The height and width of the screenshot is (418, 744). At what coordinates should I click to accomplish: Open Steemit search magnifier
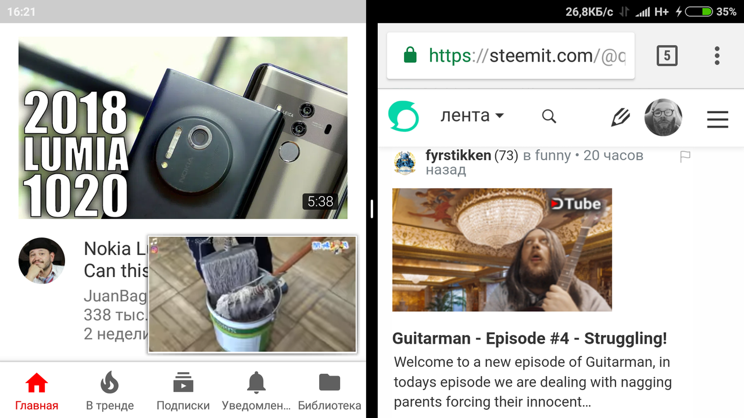coord(549,116)
